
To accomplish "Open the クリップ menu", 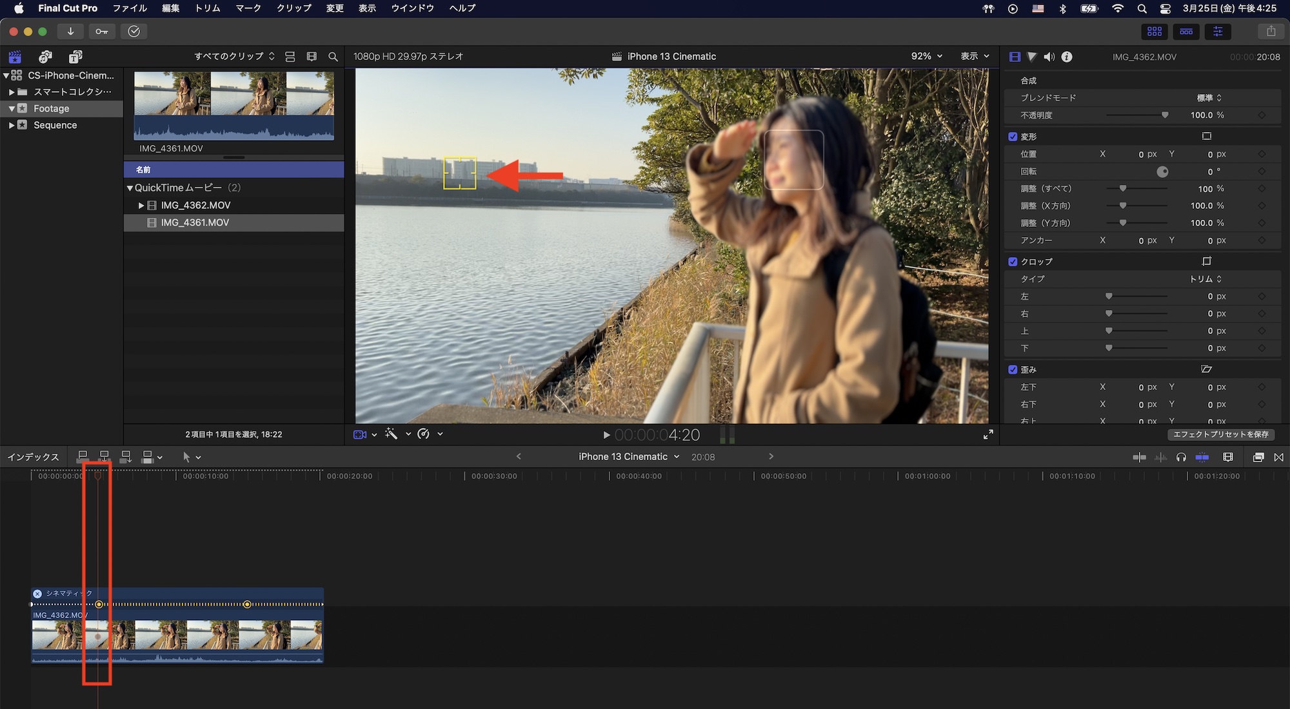I will tap(293, 8).
